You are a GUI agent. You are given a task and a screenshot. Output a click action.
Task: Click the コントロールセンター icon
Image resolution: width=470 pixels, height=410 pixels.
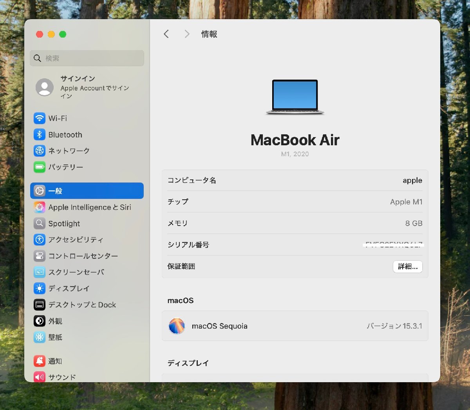40,256
